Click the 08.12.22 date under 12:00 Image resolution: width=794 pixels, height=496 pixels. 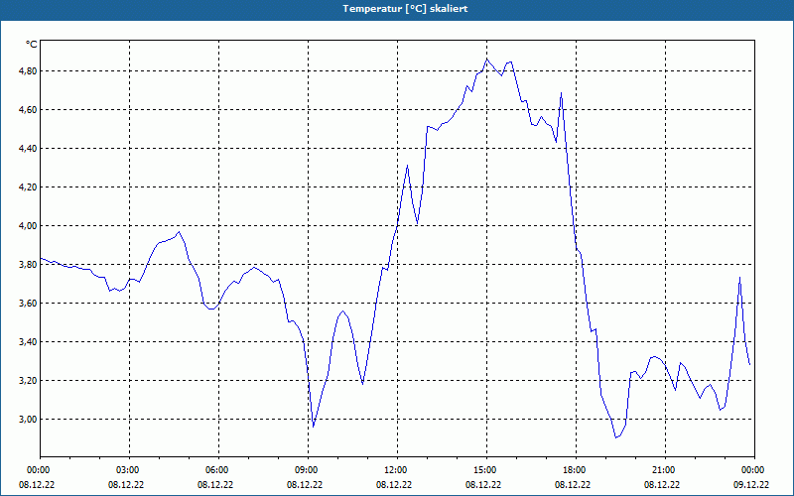tap(394, 485)
